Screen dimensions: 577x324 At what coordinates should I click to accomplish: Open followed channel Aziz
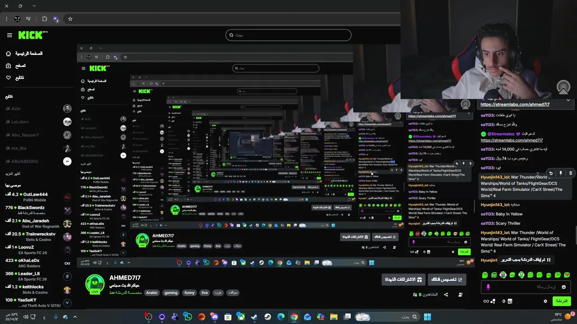point(38,108)
